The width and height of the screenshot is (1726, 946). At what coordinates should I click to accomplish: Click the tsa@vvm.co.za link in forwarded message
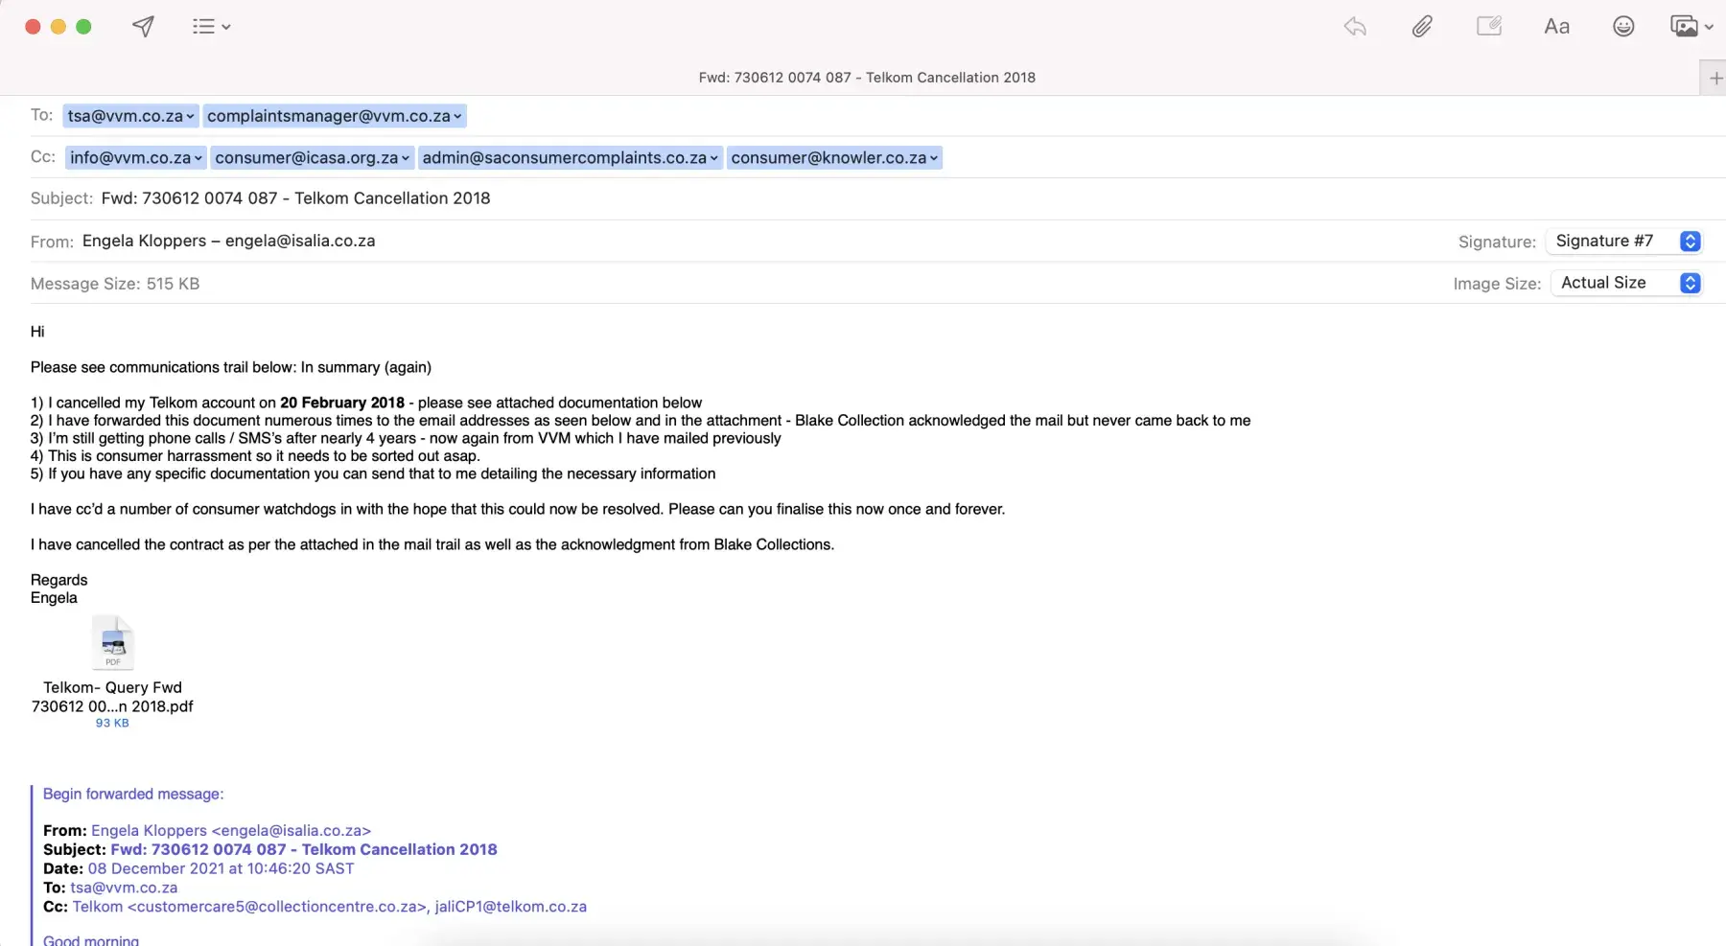(x=124, y=888)
